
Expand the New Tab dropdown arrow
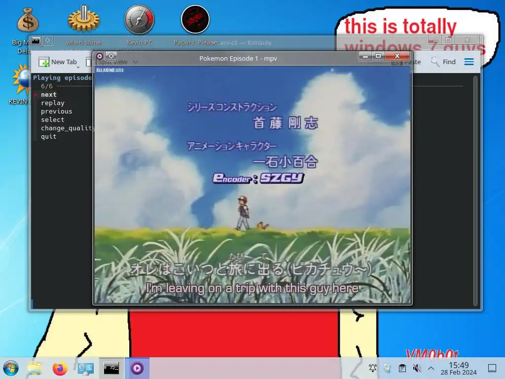pos(78,67)
